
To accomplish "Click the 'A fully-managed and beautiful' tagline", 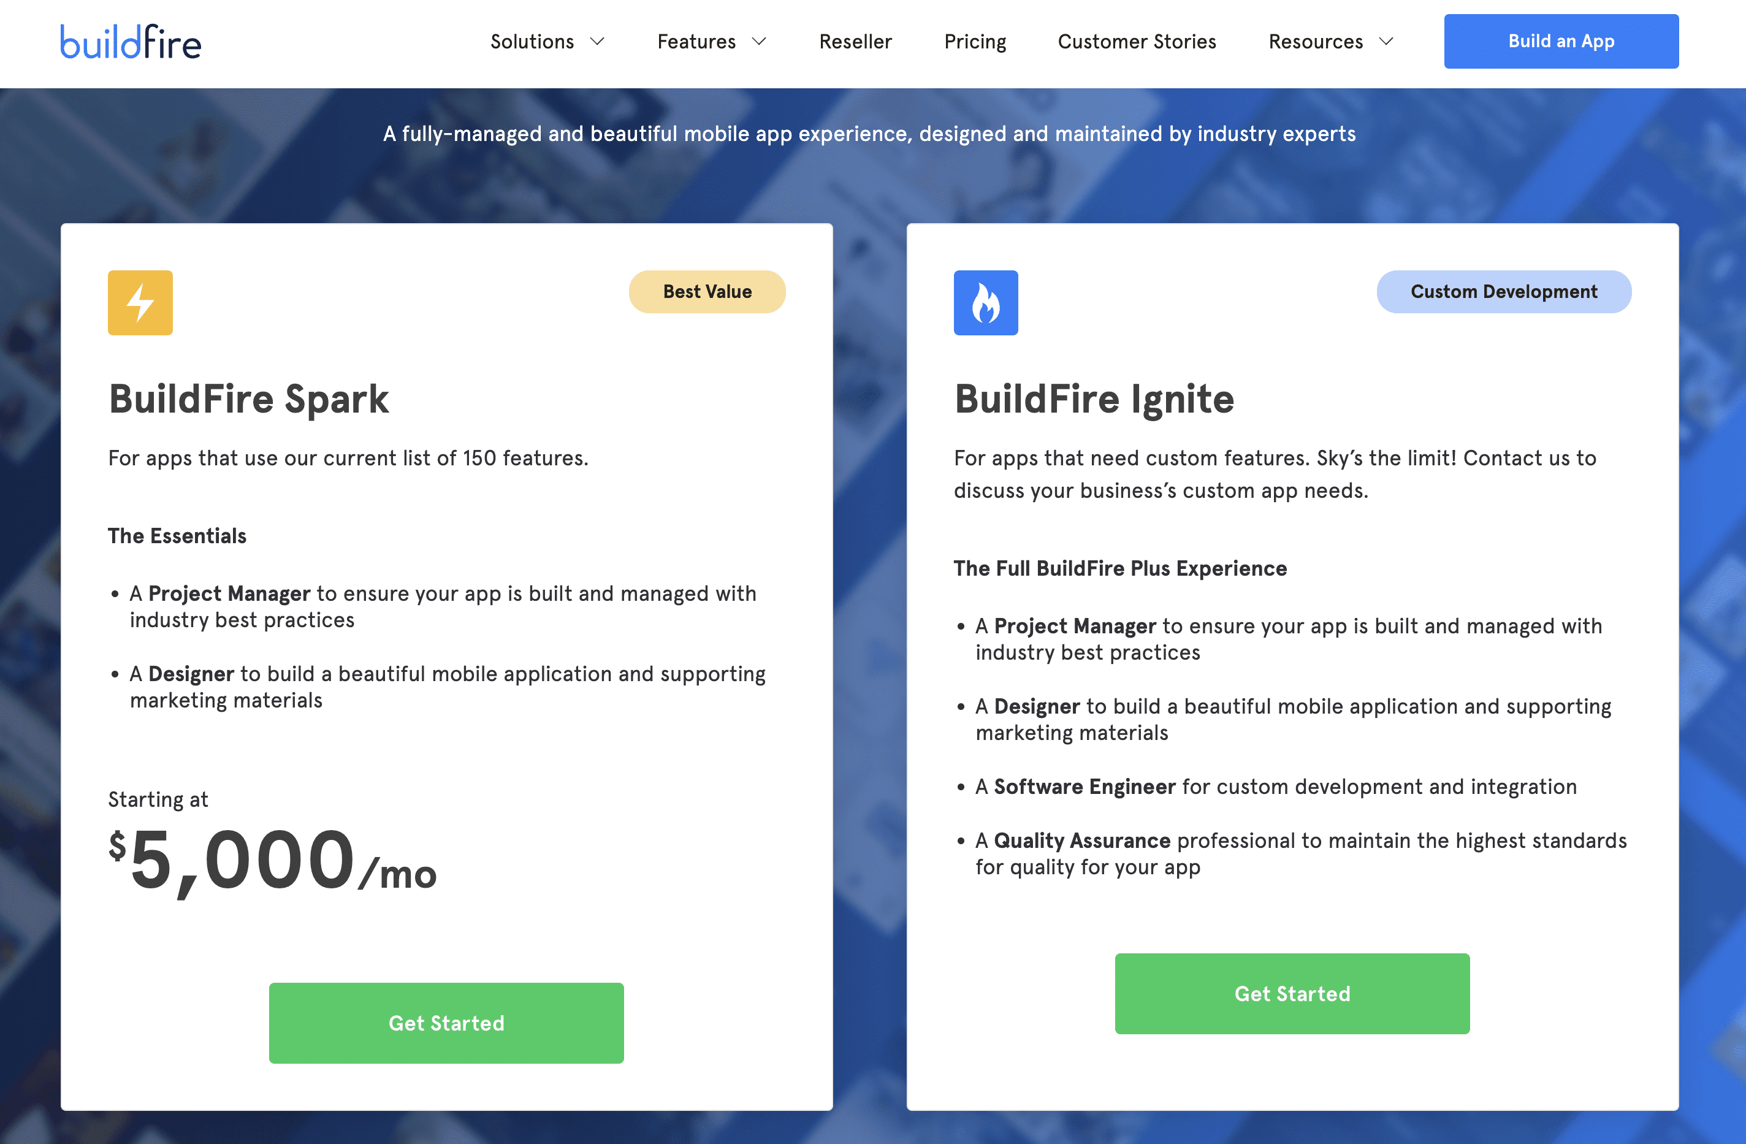I will pos(869,134).
